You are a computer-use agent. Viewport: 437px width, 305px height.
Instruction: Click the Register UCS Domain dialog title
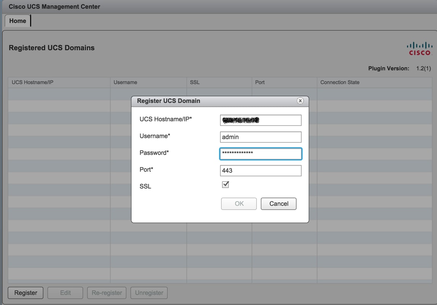point(169,101)
